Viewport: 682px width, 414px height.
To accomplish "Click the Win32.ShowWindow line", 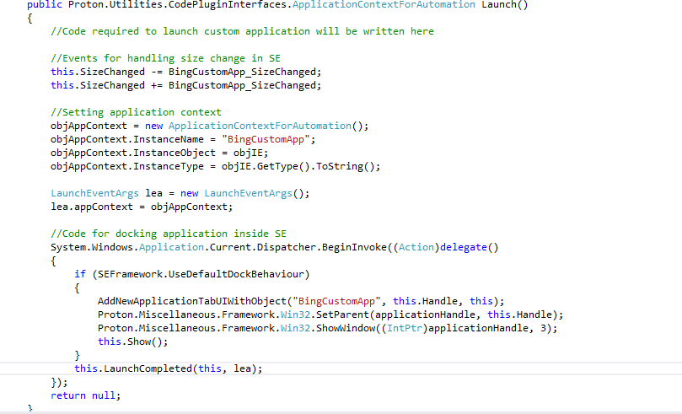I will pos(328,328).
